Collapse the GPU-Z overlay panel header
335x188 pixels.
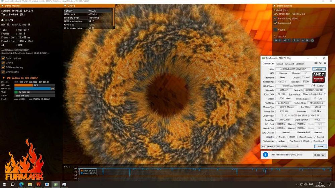coord(65,6)
